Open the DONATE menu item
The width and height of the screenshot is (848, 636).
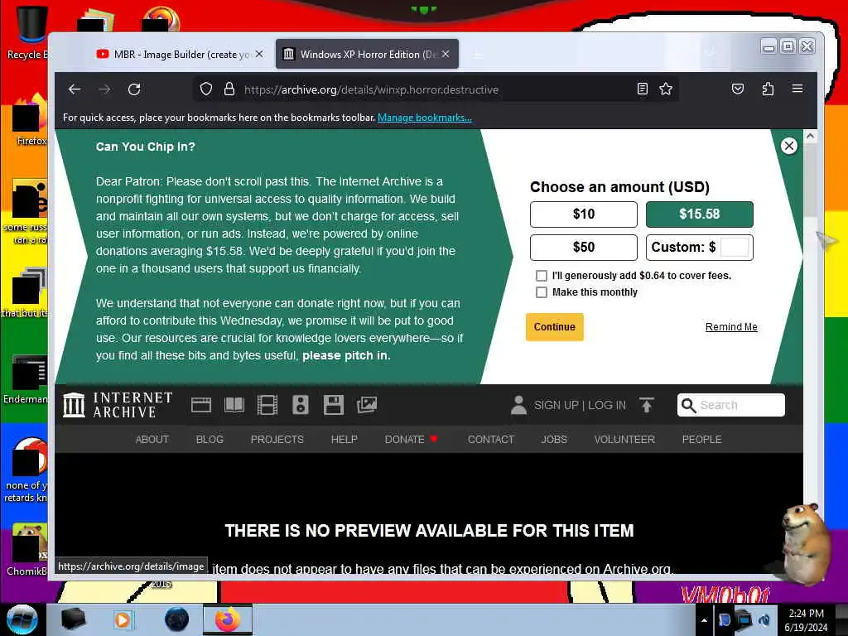coord(411,439)
